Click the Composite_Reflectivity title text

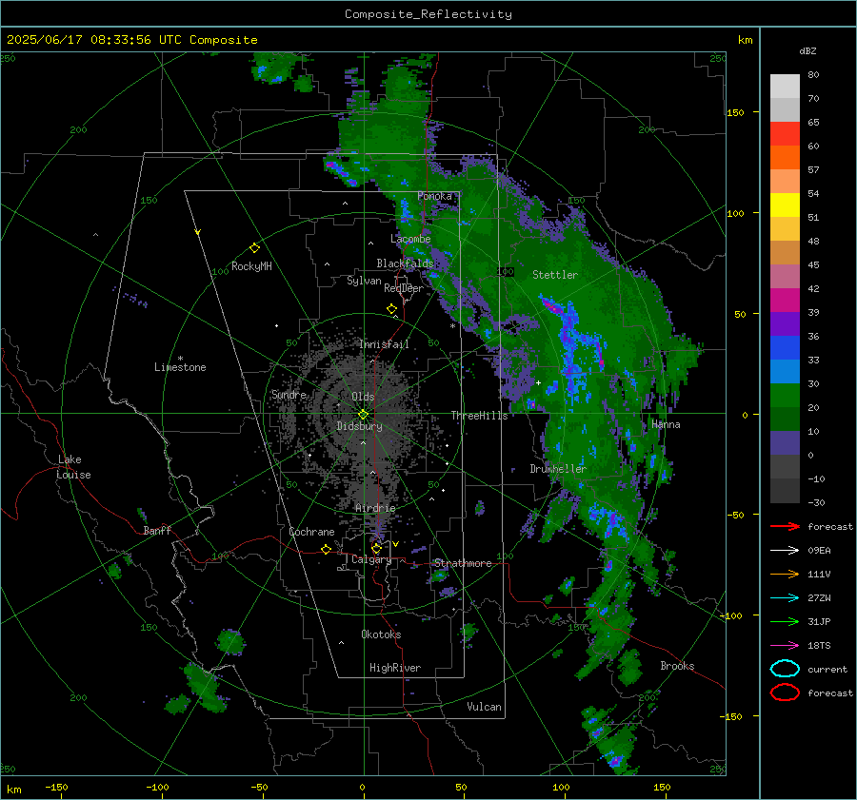tap(428, 14)
